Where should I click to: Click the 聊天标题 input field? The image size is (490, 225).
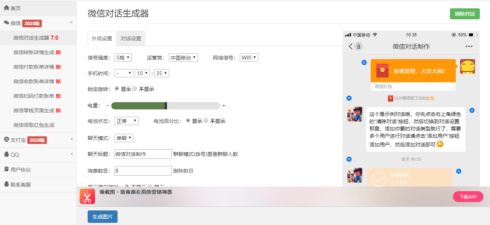(x=143, y=154)
